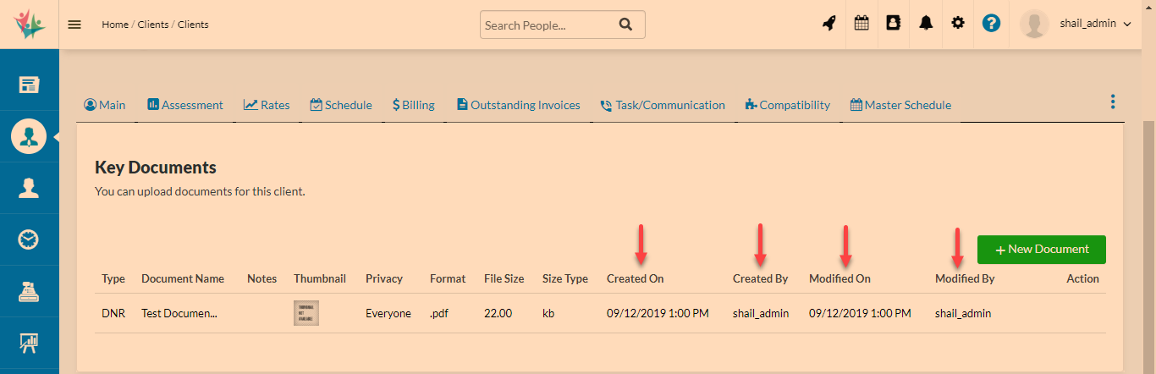1156x374 pixels.
Task: Click the Modified By column header
Action: [965, 278]
